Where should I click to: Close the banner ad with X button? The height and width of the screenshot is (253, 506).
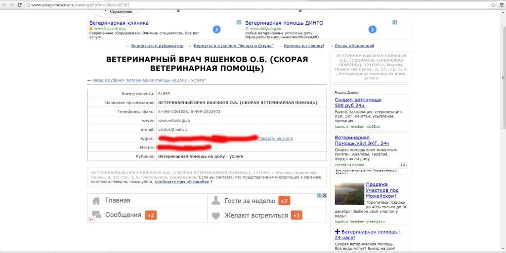click(325, 195)
